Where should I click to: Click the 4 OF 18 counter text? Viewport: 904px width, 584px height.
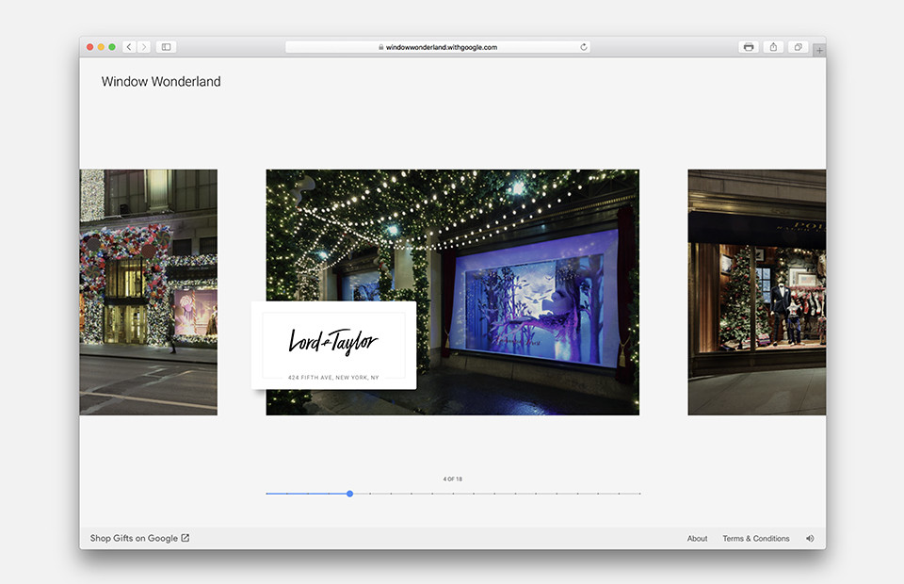(x=453, y=479)
